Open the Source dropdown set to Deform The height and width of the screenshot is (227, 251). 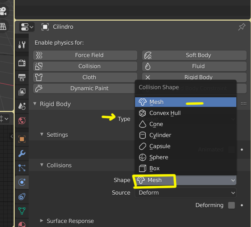185,193
